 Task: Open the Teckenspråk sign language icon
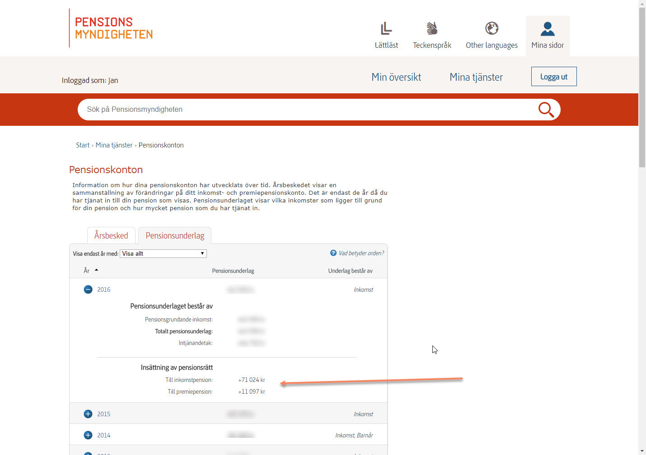coord(432,28)
